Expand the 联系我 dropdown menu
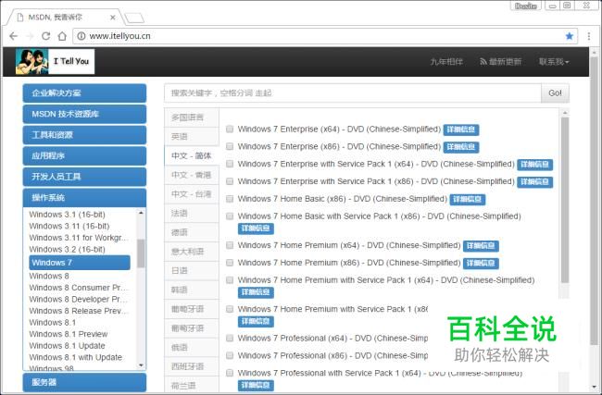Image resolution: width=602 pixels, height=395 pixels. 554,62
